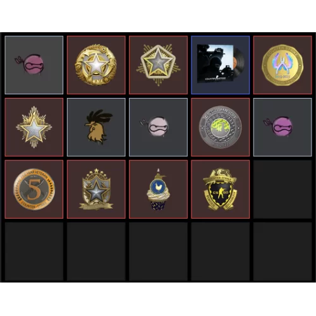Click the gold 10 year anniversary coin
Viewport: 316px width, 316px height.
(283, 65)
